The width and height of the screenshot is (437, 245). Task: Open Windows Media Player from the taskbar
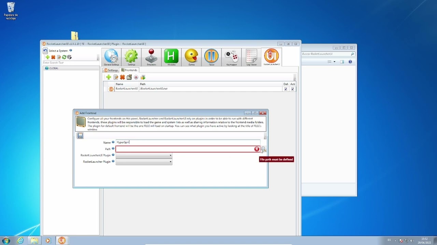click(48, 241)
